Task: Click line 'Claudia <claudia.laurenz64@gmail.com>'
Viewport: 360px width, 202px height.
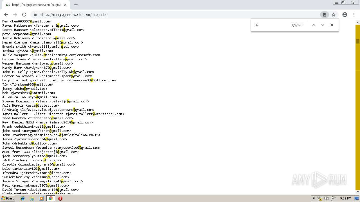Action: (39, 164)
